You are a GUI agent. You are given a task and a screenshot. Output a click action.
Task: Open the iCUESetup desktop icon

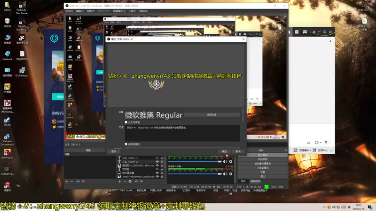point(22,72)
